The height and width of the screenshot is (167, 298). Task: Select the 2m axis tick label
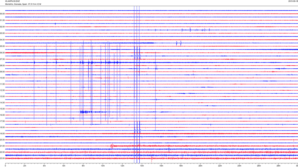(x=25, y=166)
